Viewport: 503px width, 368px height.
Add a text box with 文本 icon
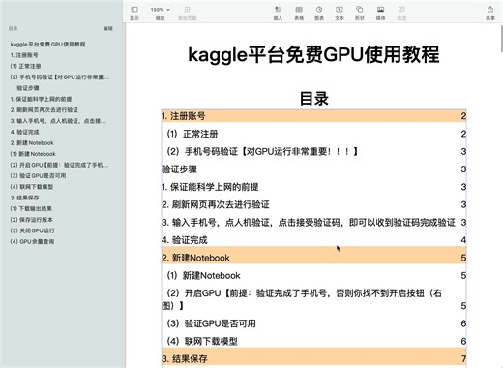tap(340, 10)
